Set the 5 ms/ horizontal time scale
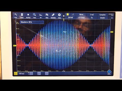Screen dimensions: 122x91 point(92,15)
